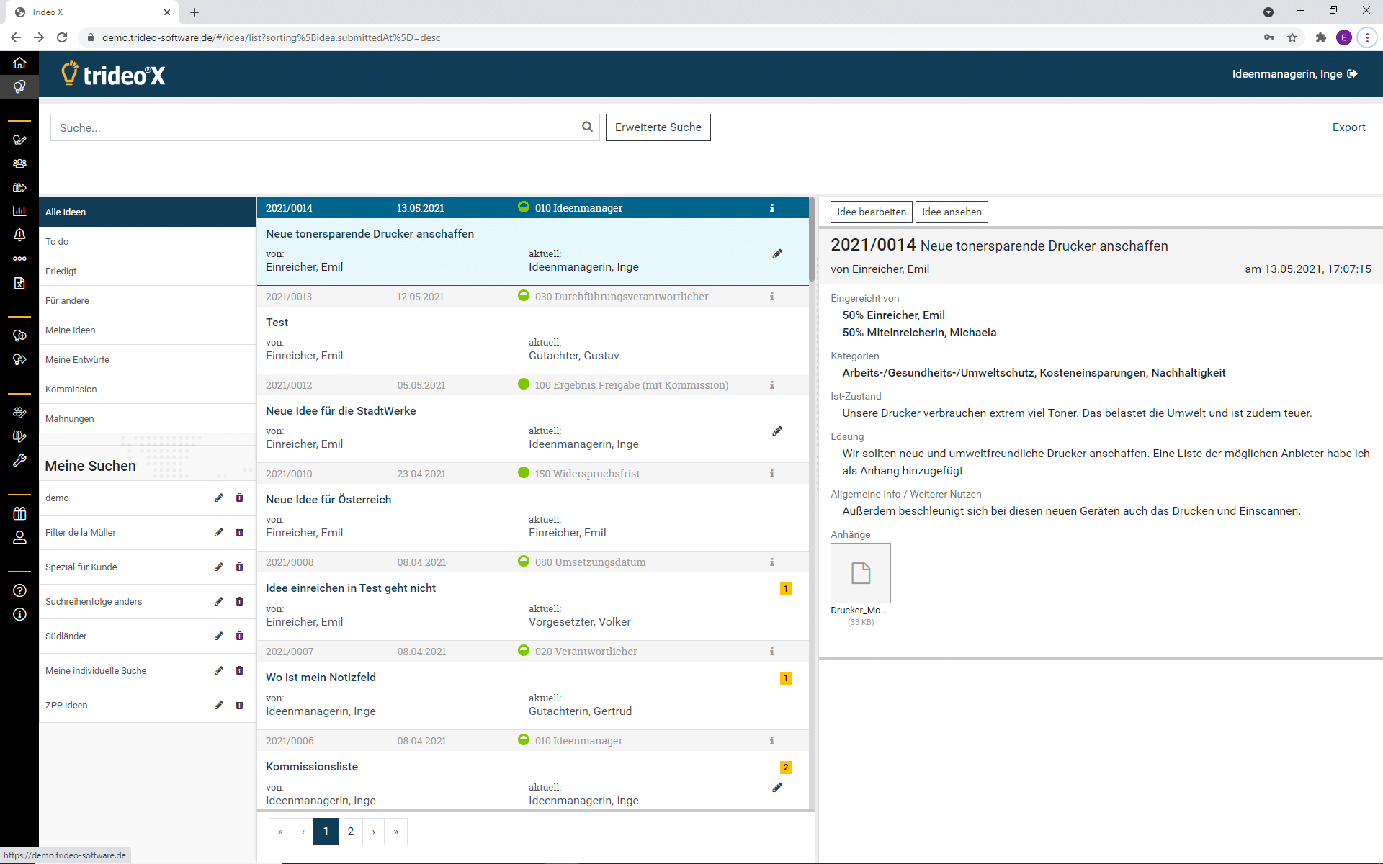Click the pencil icon on idea 2021/0012
1383x864 pixels.
(x=777, y=431)
